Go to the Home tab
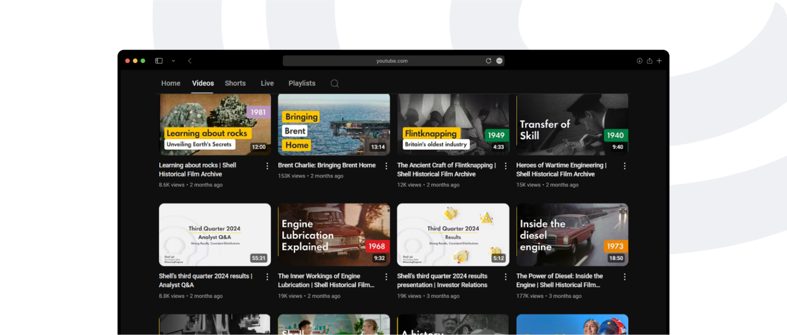The height and width of the screenshot is (335, 787). pos(171,83)
